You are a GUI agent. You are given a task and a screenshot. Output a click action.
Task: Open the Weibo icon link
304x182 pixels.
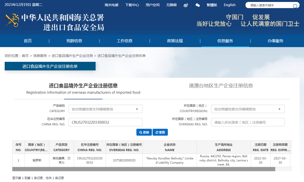[186, 5]
